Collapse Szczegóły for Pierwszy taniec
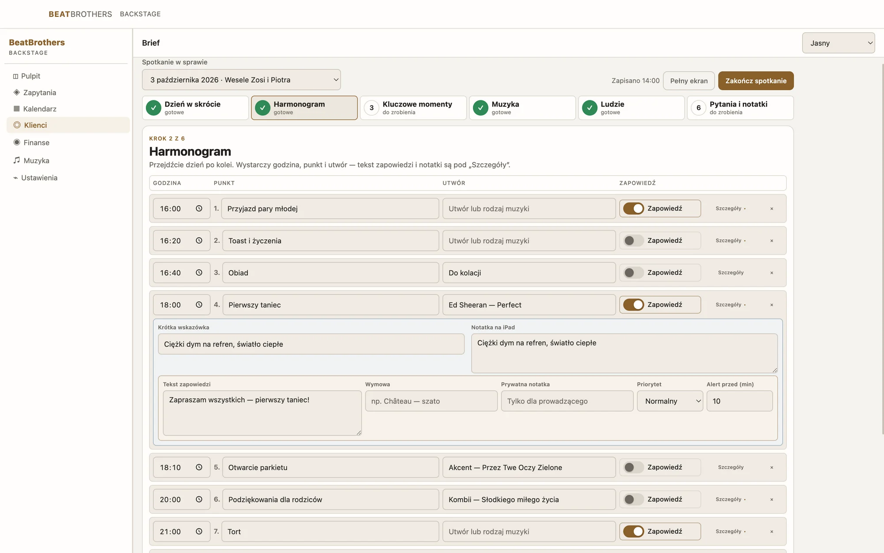The height and width of the screenshot is (553, 884). point(731,305)
